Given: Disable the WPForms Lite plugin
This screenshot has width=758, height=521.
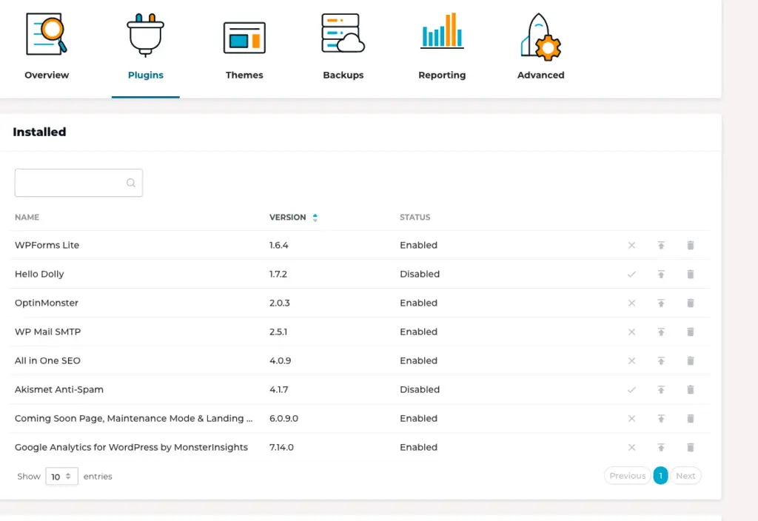Looking at the screenshot, I should pyautogui.click(x=631, y=246).
